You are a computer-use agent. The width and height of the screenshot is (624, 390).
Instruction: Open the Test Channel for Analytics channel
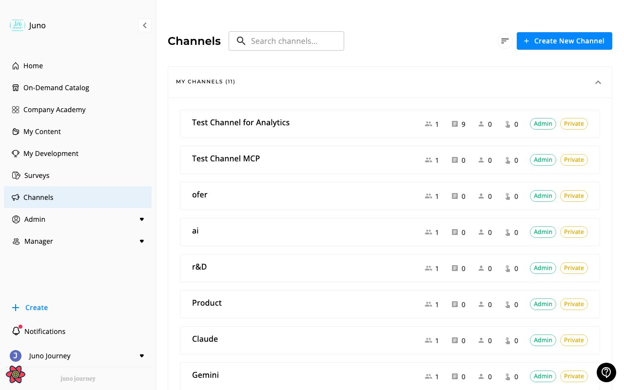(390, 124)
